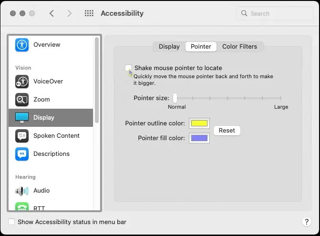Reset the pointer colors
Screen dimensions: 320x236
227,131
